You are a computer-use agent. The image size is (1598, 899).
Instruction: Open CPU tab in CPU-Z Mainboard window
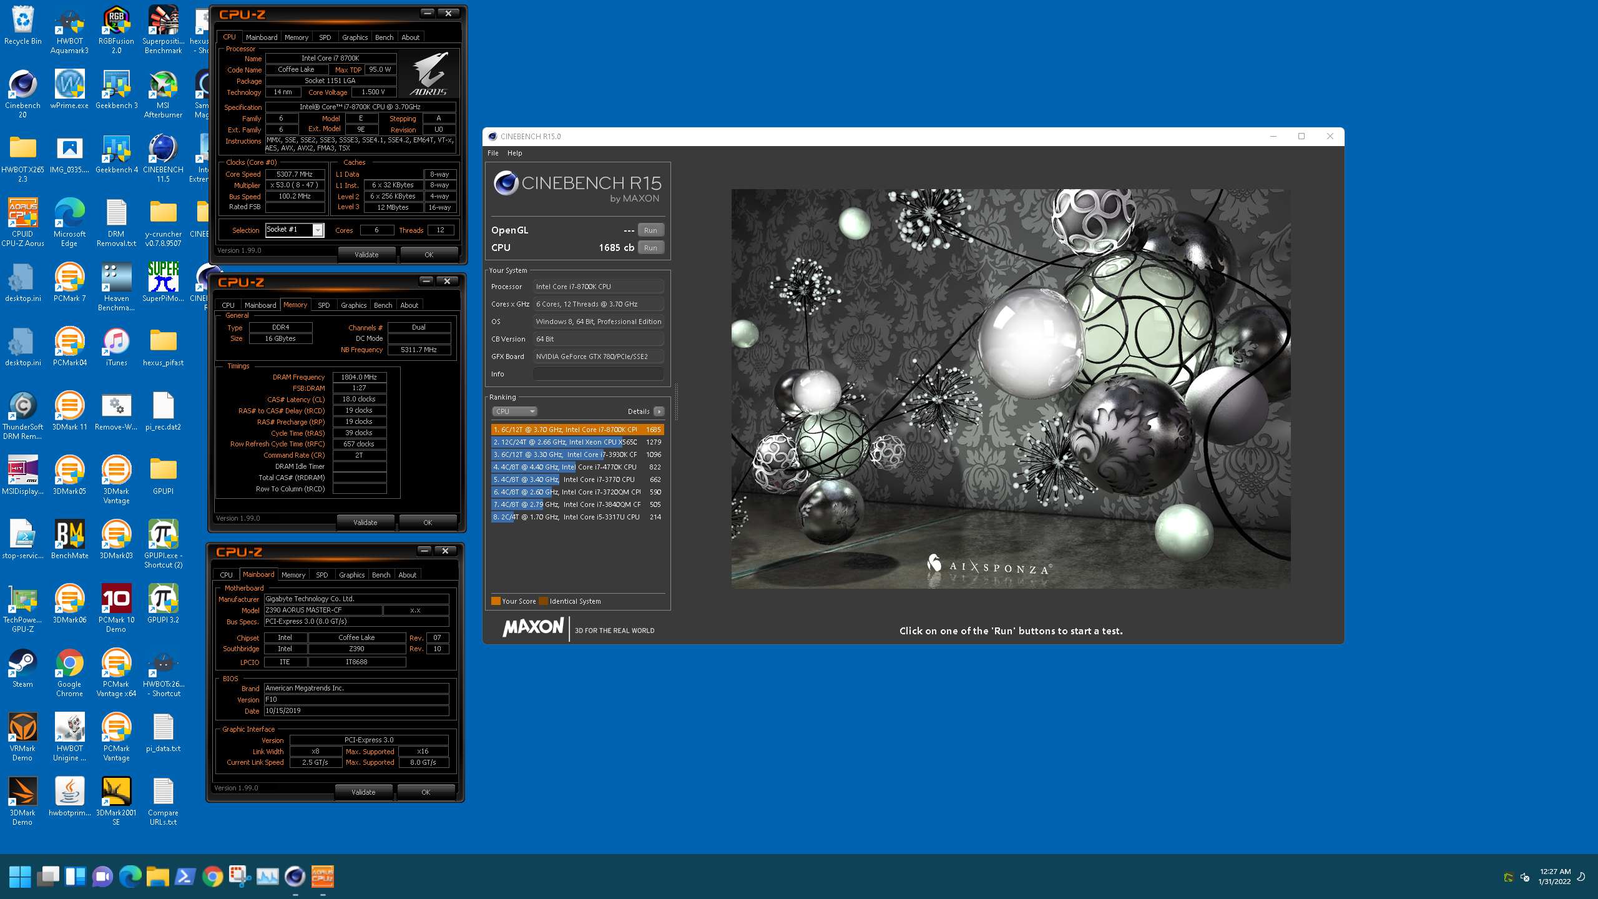[226, 575]
